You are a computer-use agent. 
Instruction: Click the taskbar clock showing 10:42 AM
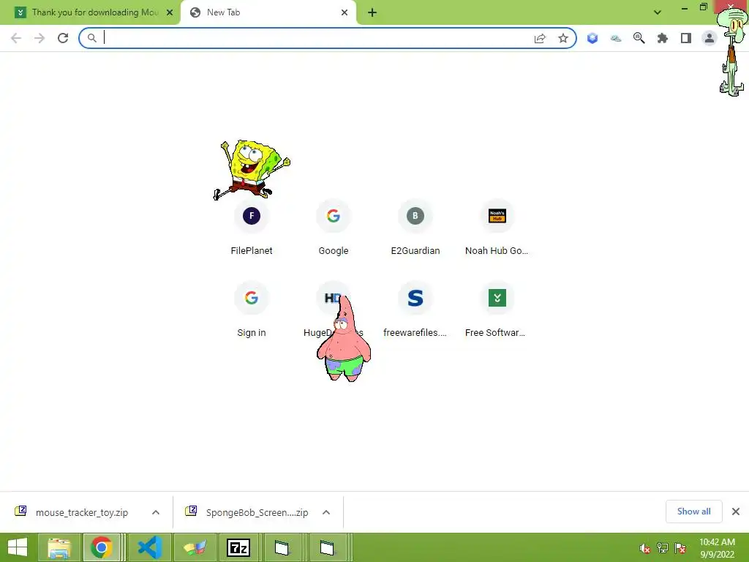click(x=717, y=547)
